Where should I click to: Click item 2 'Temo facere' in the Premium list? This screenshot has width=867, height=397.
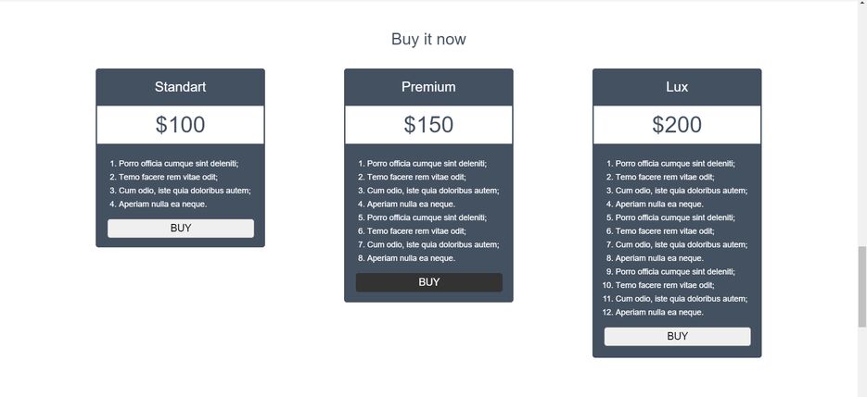(x=412, y=178)
